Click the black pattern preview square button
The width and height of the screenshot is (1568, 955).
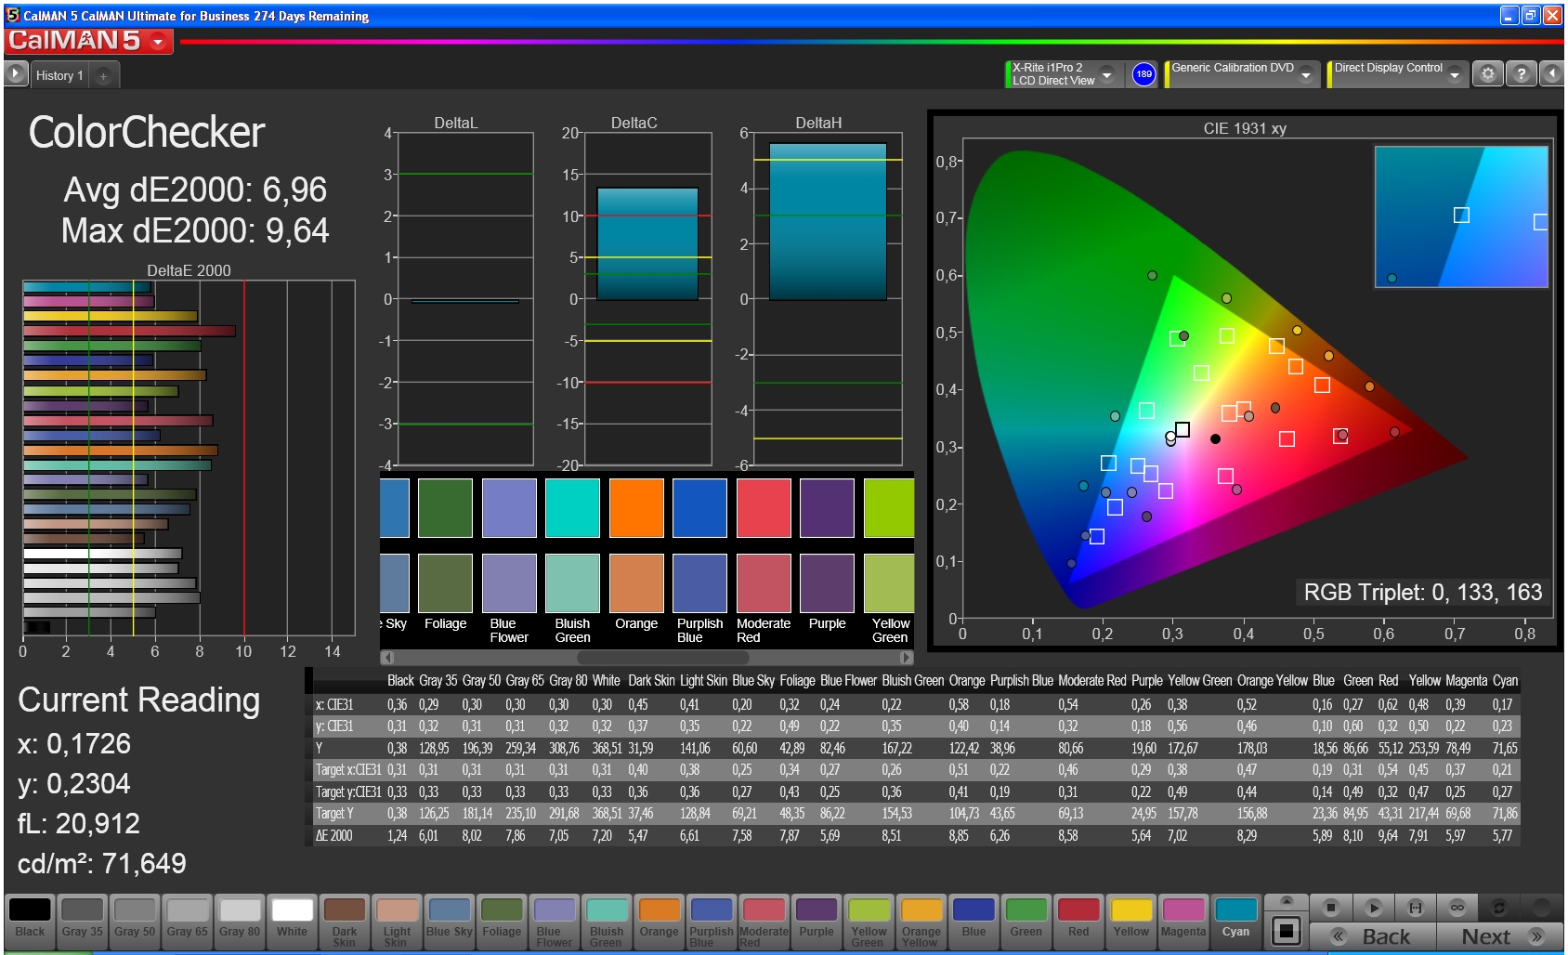1287,930
